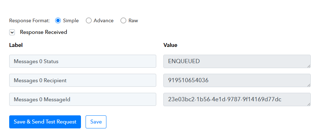321x133 pixels.
Task: Click the Response Format label
Action: tap(29, 20)
